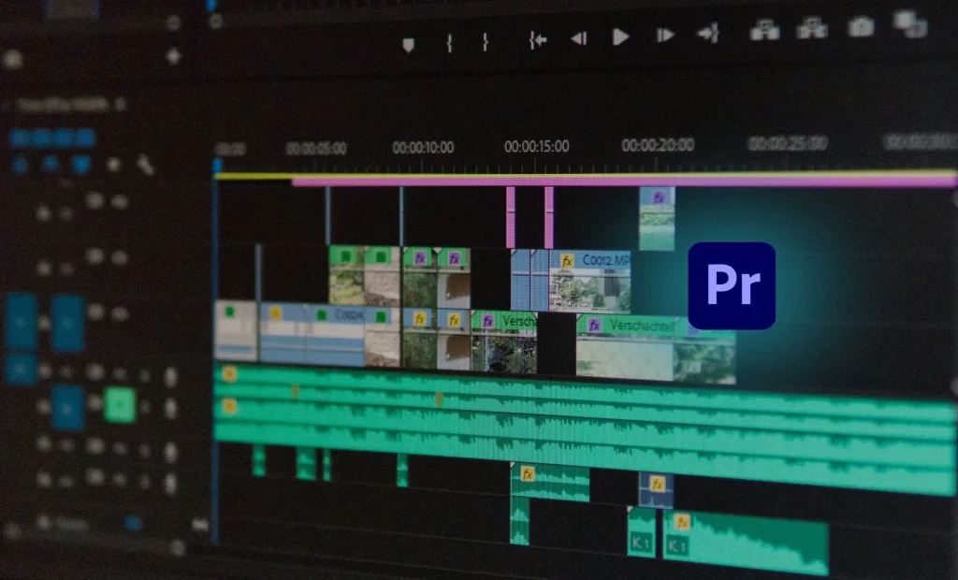Screen dimensions: 958x580
Task: Click the yellow fx badge on the C0012.MP4 clip
Action: click(x=567, y=261)
